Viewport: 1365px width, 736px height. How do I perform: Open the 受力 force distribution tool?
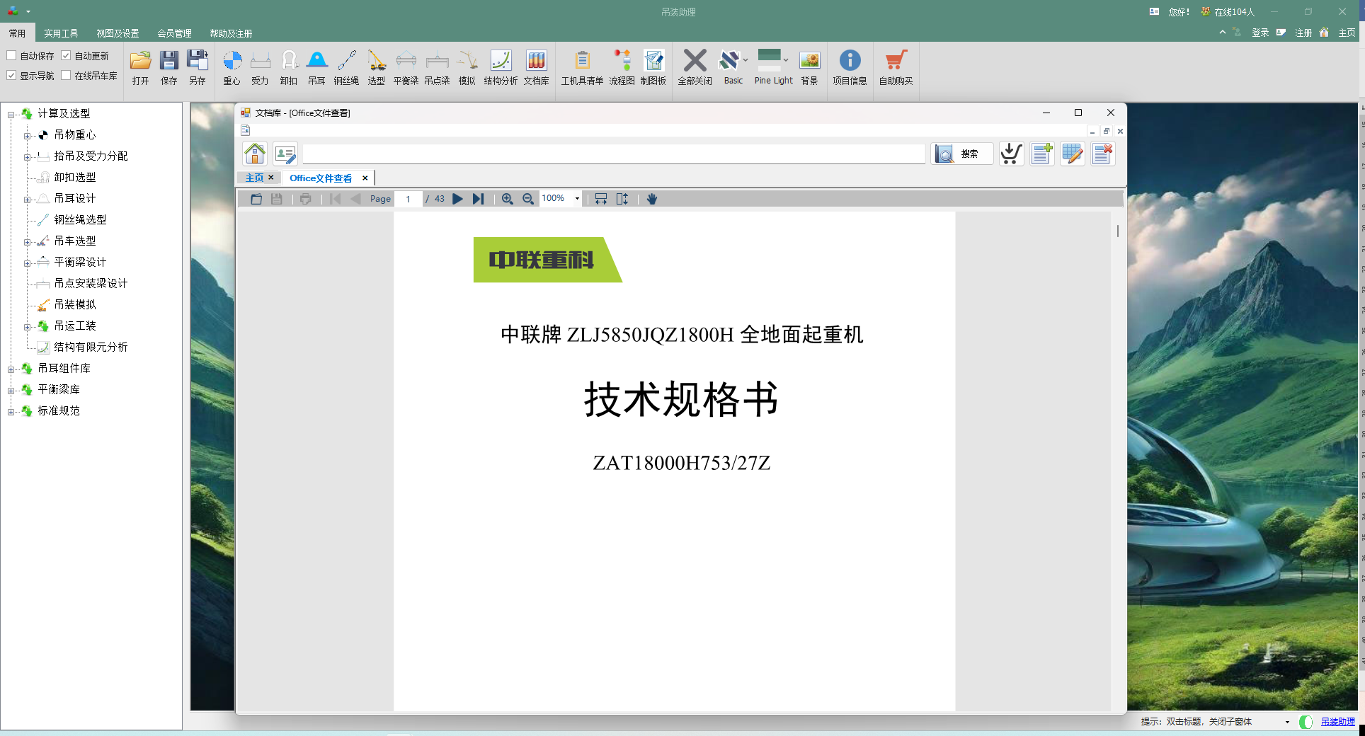pyautogui.click(x=260, y=68)
